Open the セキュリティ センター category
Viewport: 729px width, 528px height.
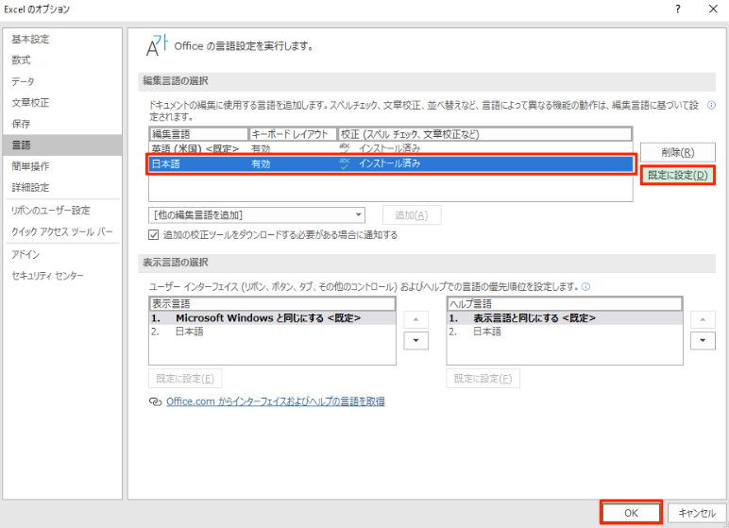(x=47, y=275)
